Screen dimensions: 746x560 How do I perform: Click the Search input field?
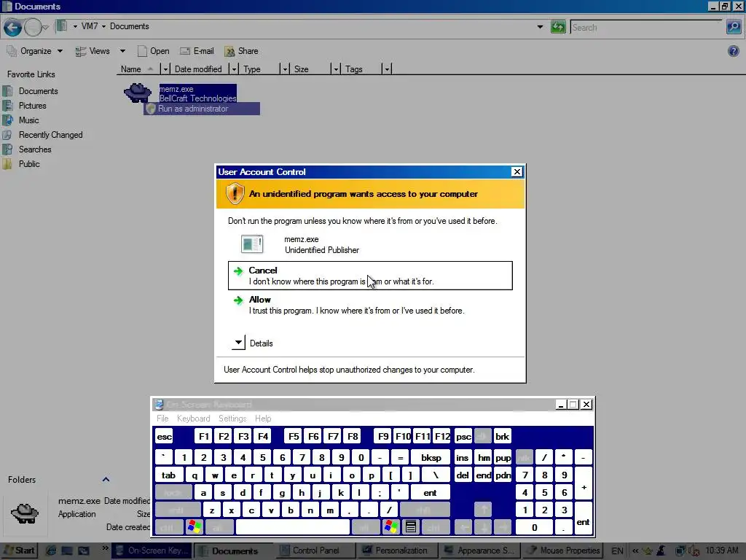(x=647, y=27)
